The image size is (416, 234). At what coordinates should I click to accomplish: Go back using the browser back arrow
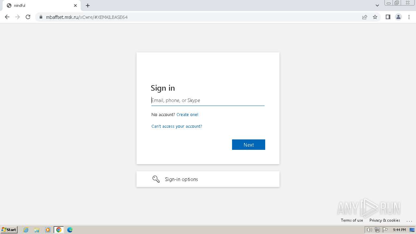pyautogui.click(x=7, y=17)
